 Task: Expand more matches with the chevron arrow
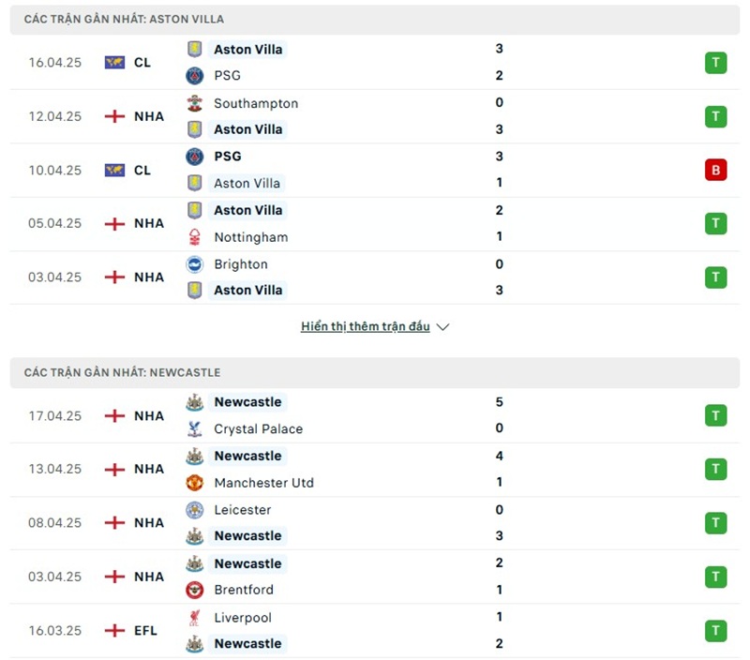[x=443, y=327]
